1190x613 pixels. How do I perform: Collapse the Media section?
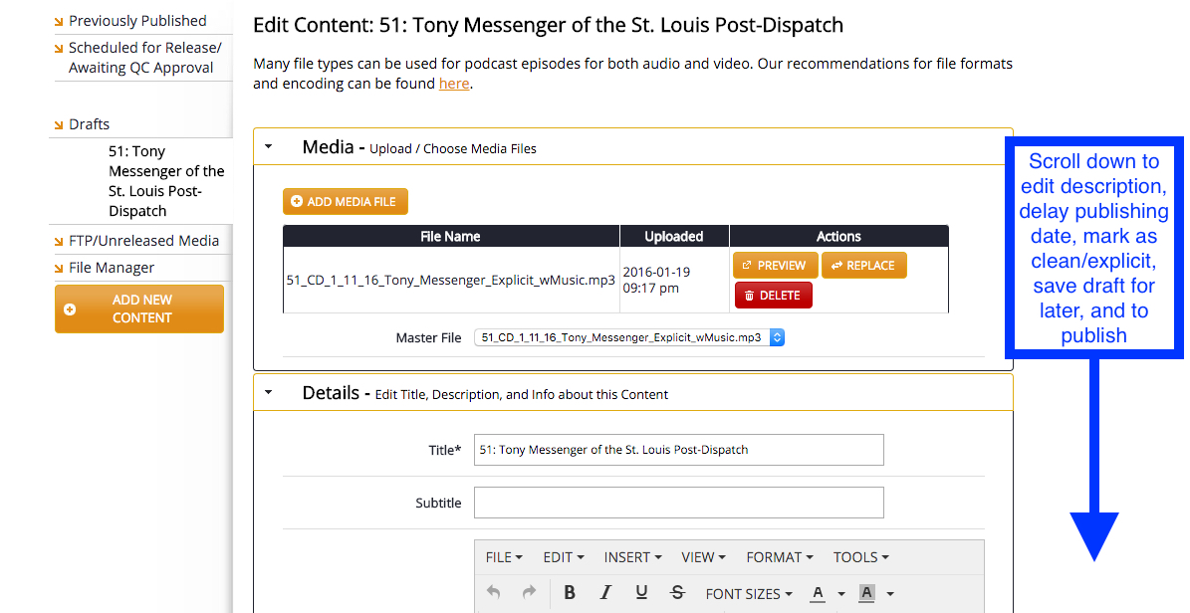[268, 147]
